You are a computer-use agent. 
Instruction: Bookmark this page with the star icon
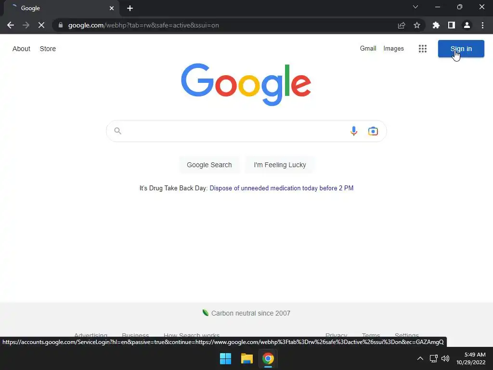point(417,25)
